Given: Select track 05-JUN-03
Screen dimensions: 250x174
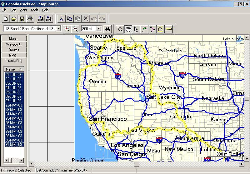Looking at the screenshot, I should 14,92.
